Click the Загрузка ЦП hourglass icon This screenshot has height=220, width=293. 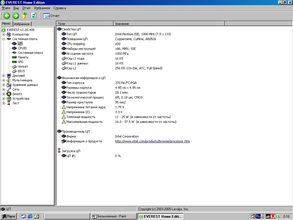click(59, 151)
